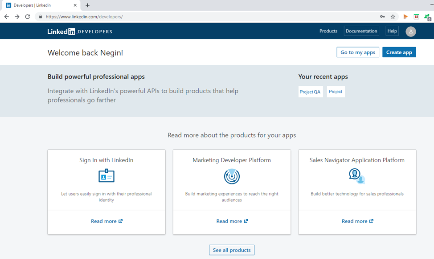This screenshot has width=434, height=259.
Task: Click the Build powerful professional apps heading
Action: (x=96, y=77)
